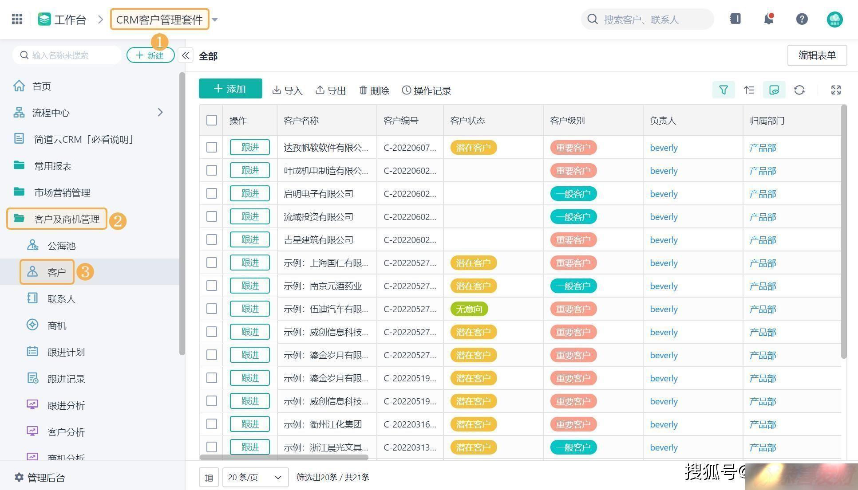Check the row for 叶成机电制造有限公司

pos(212,170)
